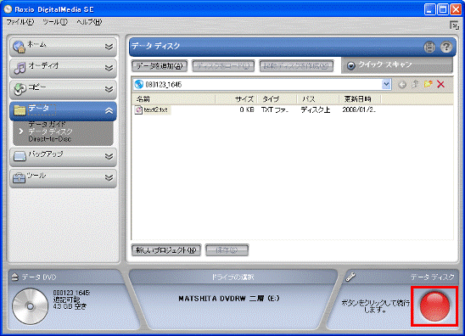Click the オーディオ music note icon

[x=20, y=68]
